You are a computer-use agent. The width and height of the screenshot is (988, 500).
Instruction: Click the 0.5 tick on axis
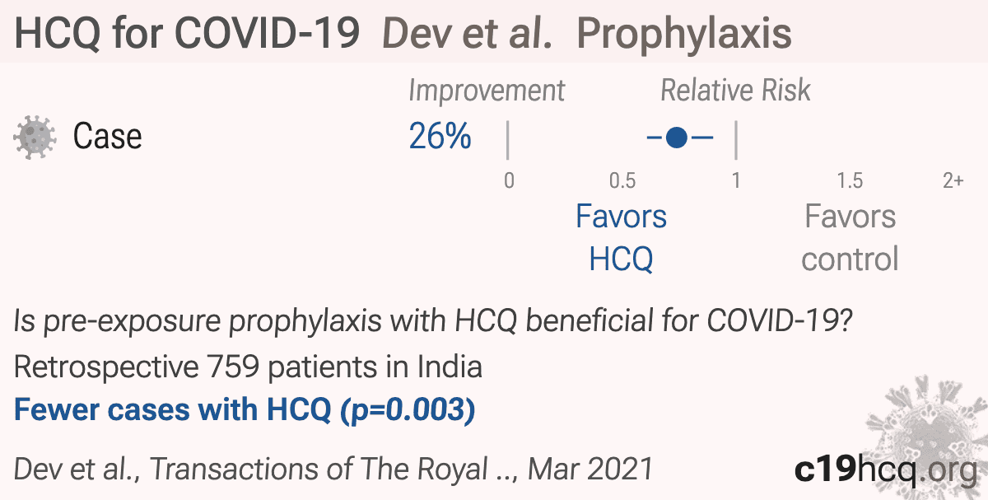coord(622,180)
